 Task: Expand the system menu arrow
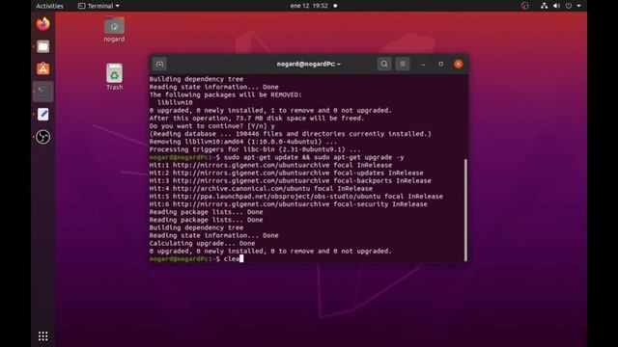[578, 6]
